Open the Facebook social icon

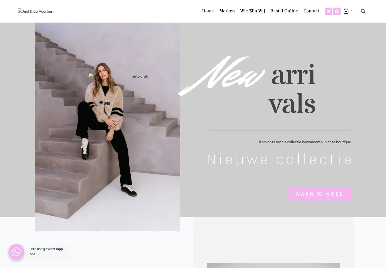pos(337,11)
